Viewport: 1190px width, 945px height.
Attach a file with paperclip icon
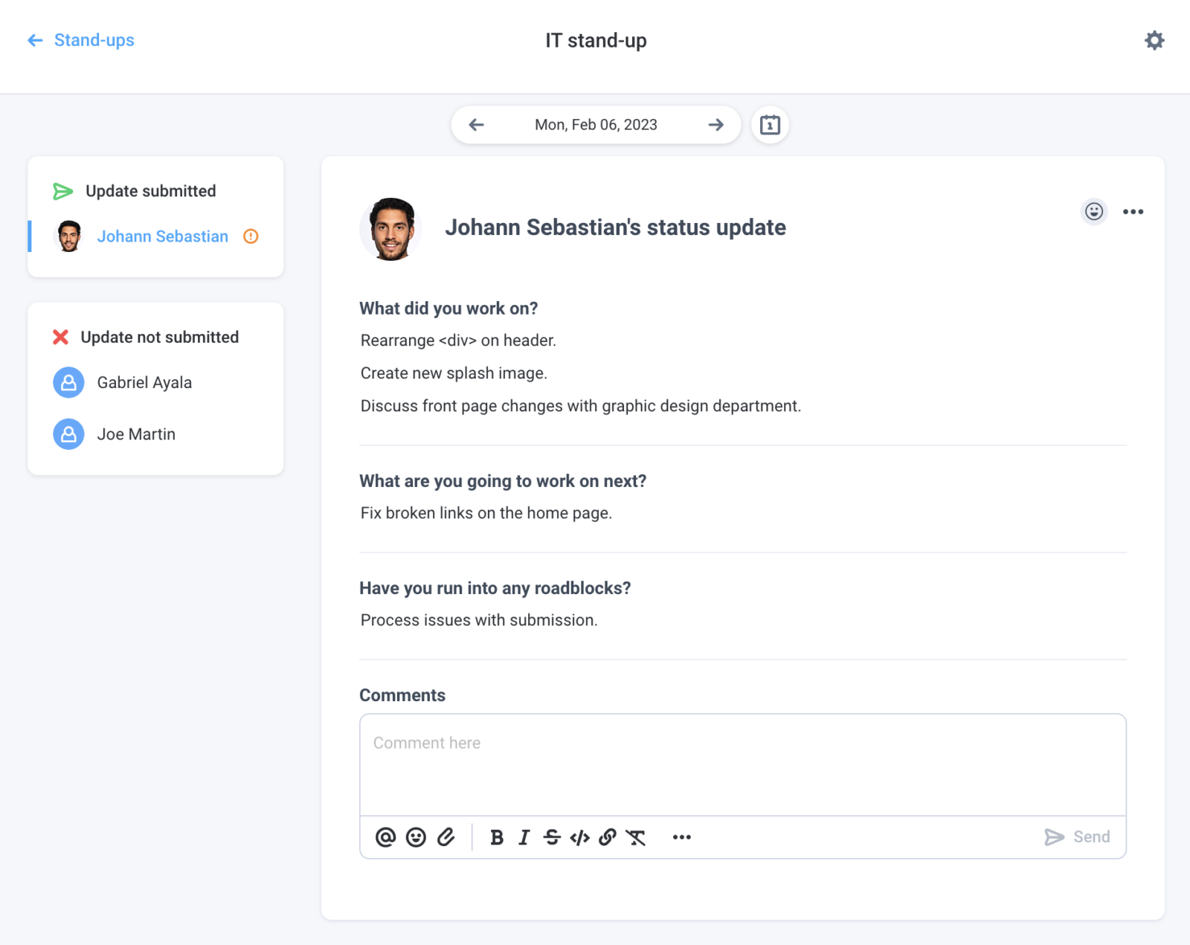click(446, 837)
